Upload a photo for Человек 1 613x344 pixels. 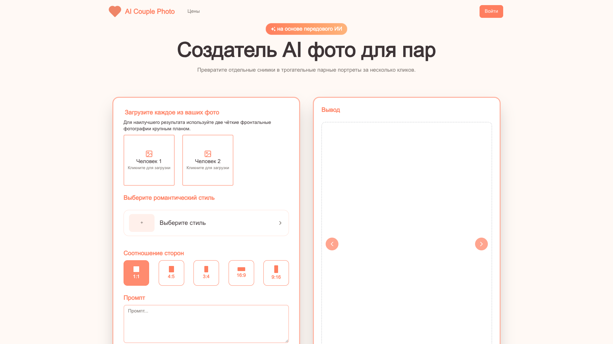[149, 160]
